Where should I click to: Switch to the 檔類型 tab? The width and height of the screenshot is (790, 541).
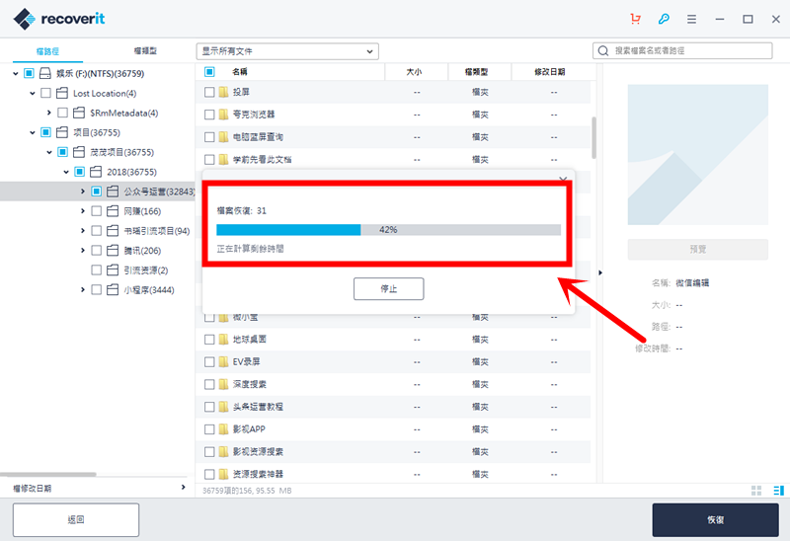(145, 51)
